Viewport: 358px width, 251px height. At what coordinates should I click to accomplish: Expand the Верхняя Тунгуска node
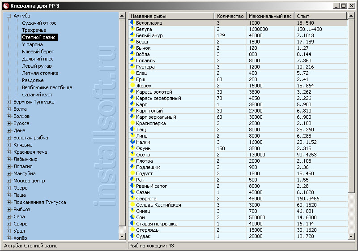(9, 102)
